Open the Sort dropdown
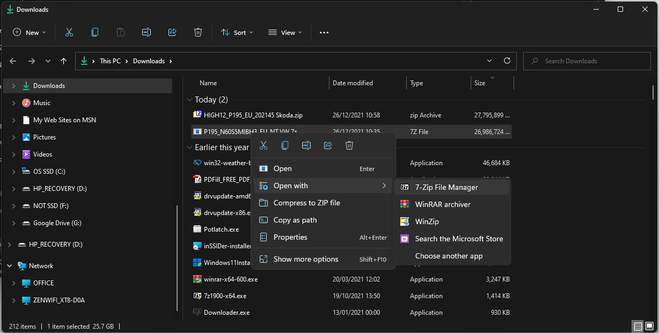Viewport: 659px width, 333px height. click(x=237, y=32)
